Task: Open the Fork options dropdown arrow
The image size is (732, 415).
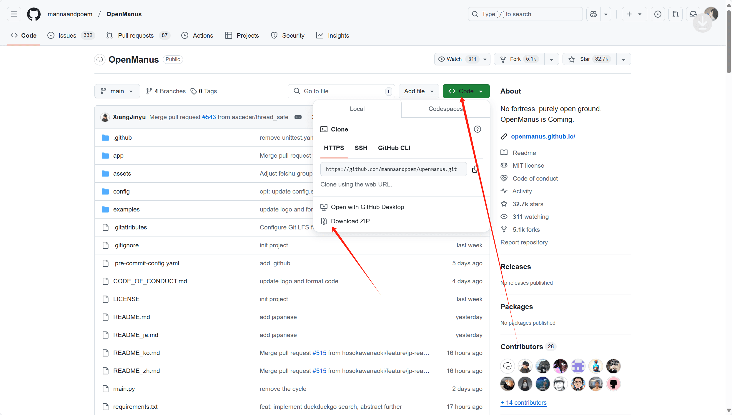Action: pyautogui.click(x=552, y=59)
